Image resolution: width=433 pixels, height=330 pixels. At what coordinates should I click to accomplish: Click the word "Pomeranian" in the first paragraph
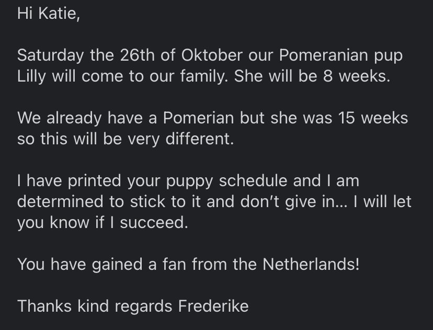pos(323,55)
